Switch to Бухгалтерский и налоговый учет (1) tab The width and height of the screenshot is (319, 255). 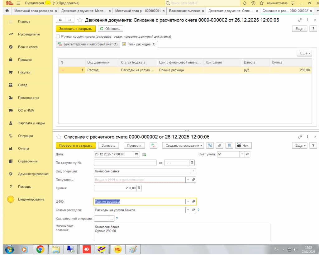pyautogui.click(x=88, y=44)
